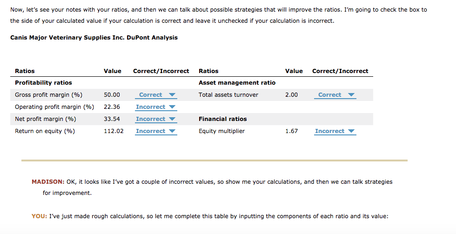Click the Financial ratios heading
Image resolution: width=456 pixels, height=234 pixels.
point(223,119)
